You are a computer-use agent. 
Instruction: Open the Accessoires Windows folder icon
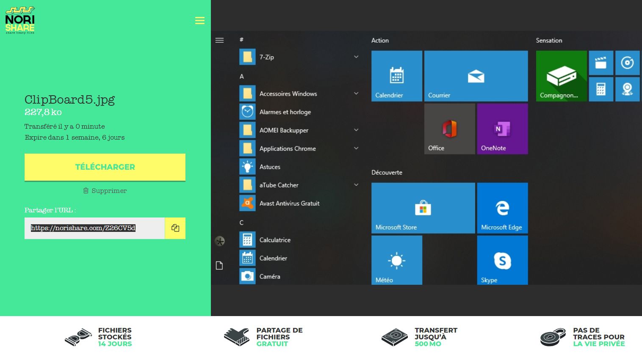(247, 94)
